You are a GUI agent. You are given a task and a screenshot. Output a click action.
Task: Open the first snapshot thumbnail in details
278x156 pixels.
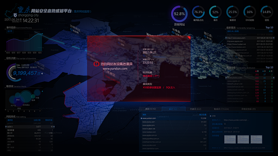tap(230, 140)
